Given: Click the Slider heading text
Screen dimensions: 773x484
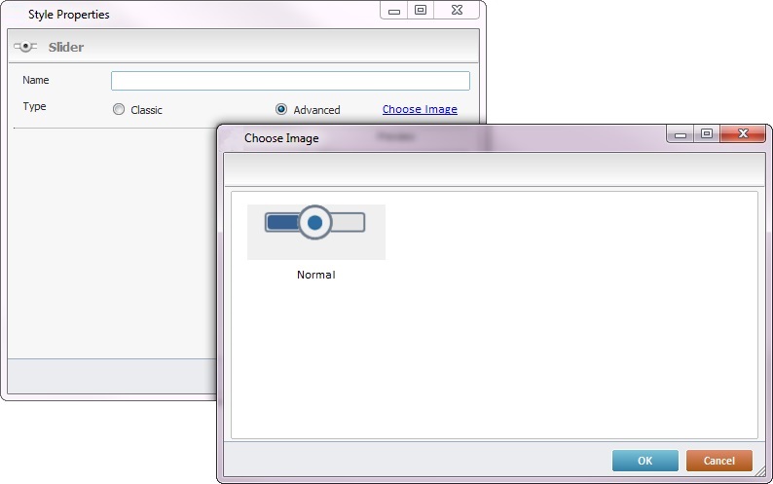Looking at the screenshot, I should click(x=65, y=47).
